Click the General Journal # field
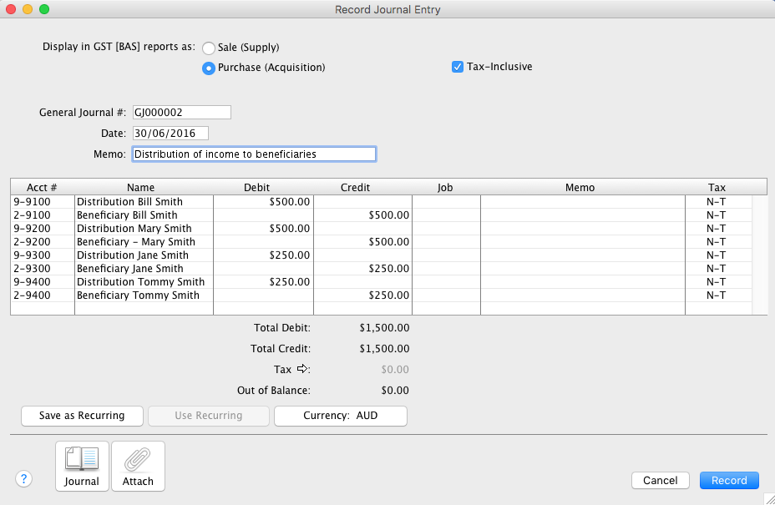 point(180,113)
